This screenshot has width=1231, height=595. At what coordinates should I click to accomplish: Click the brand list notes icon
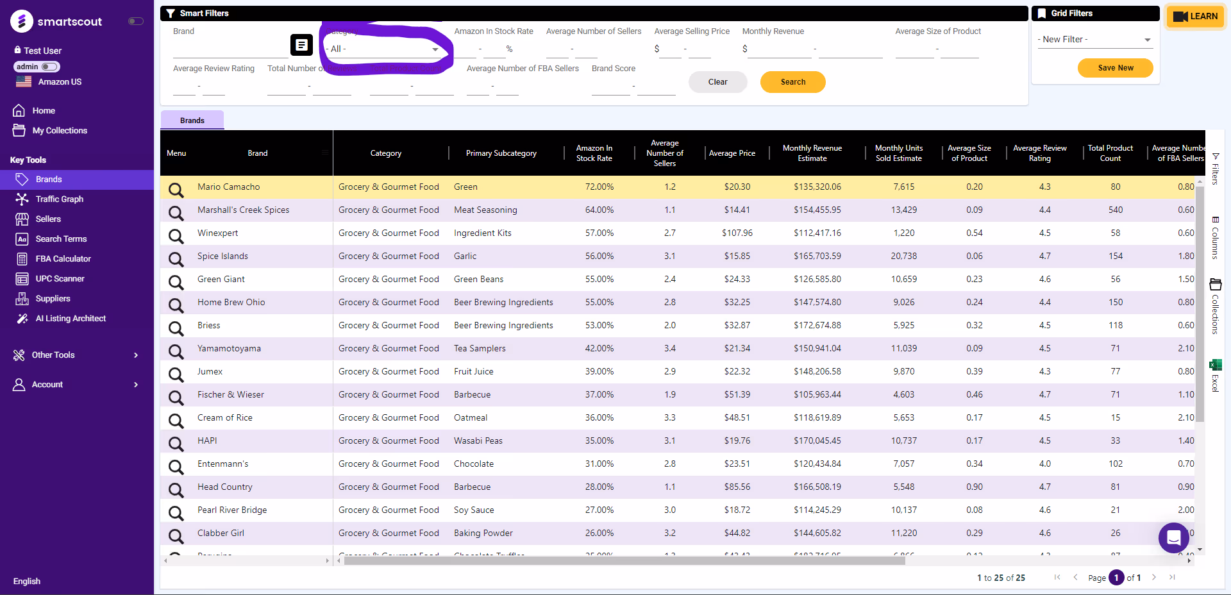pos(301,45)
